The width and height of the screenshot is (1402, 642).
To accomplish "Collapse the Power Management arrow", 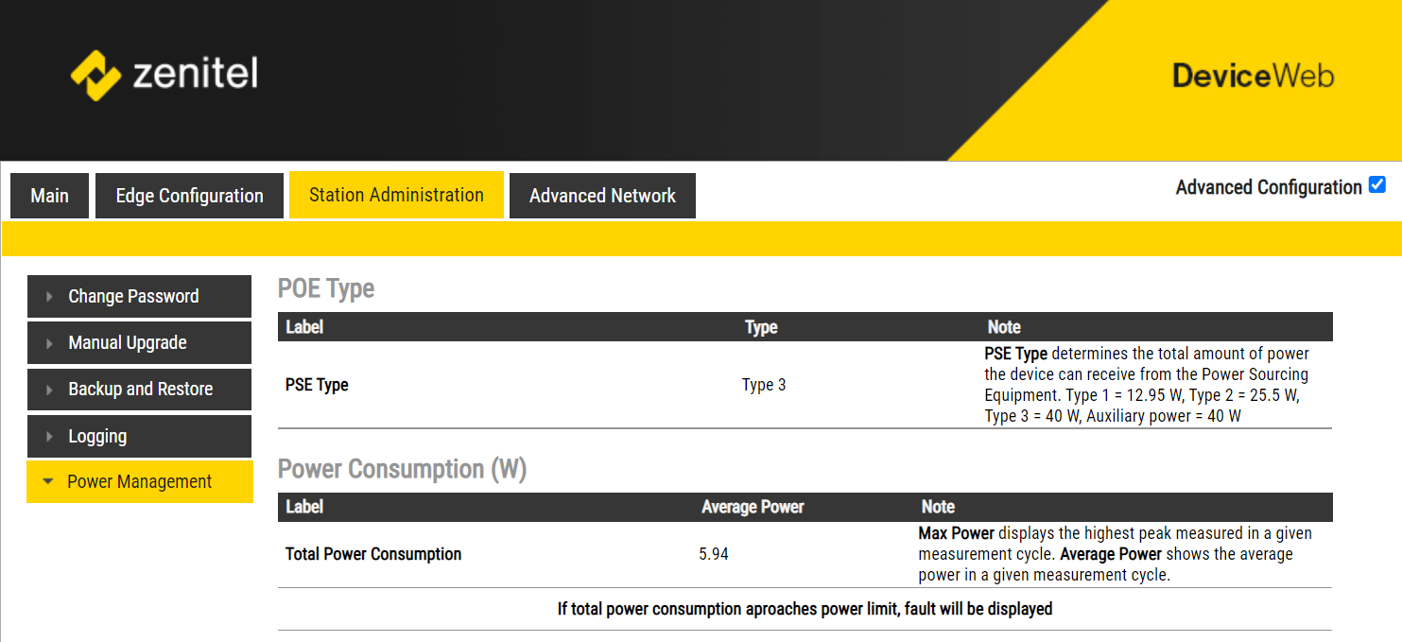I will [x=48, y=482].
